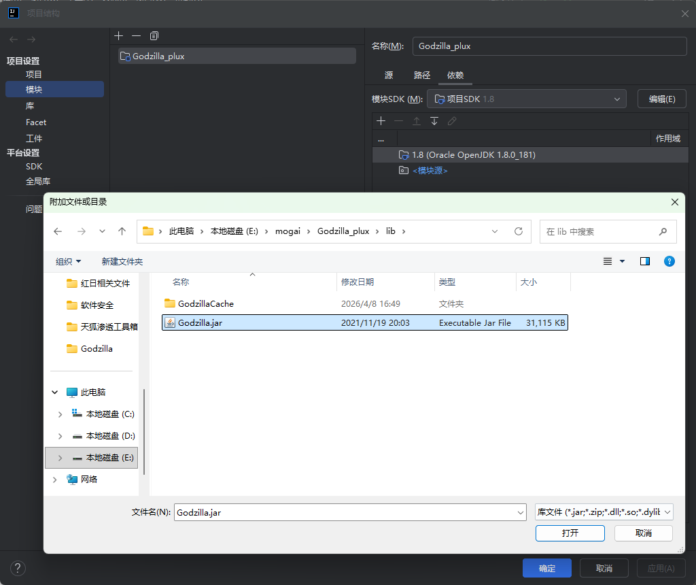Open the file name history dropdown
The height and width of the screenshot is (585, 696).
click(x=520, y=513)
